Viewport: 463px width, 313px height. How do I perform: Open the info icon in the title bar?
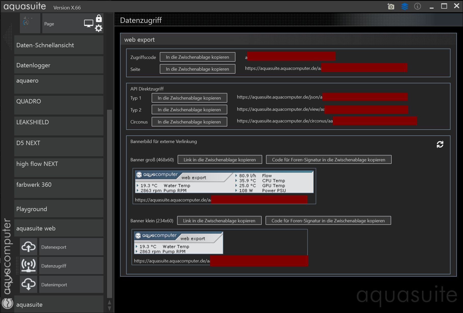pos(417,6)
